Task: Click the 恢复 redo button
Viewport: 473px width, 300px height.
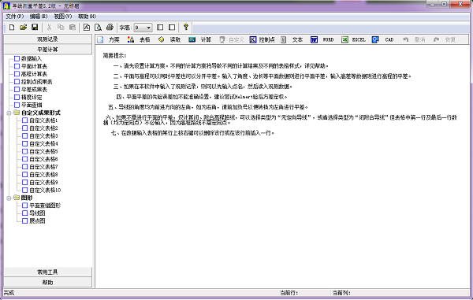Action: 445,39
